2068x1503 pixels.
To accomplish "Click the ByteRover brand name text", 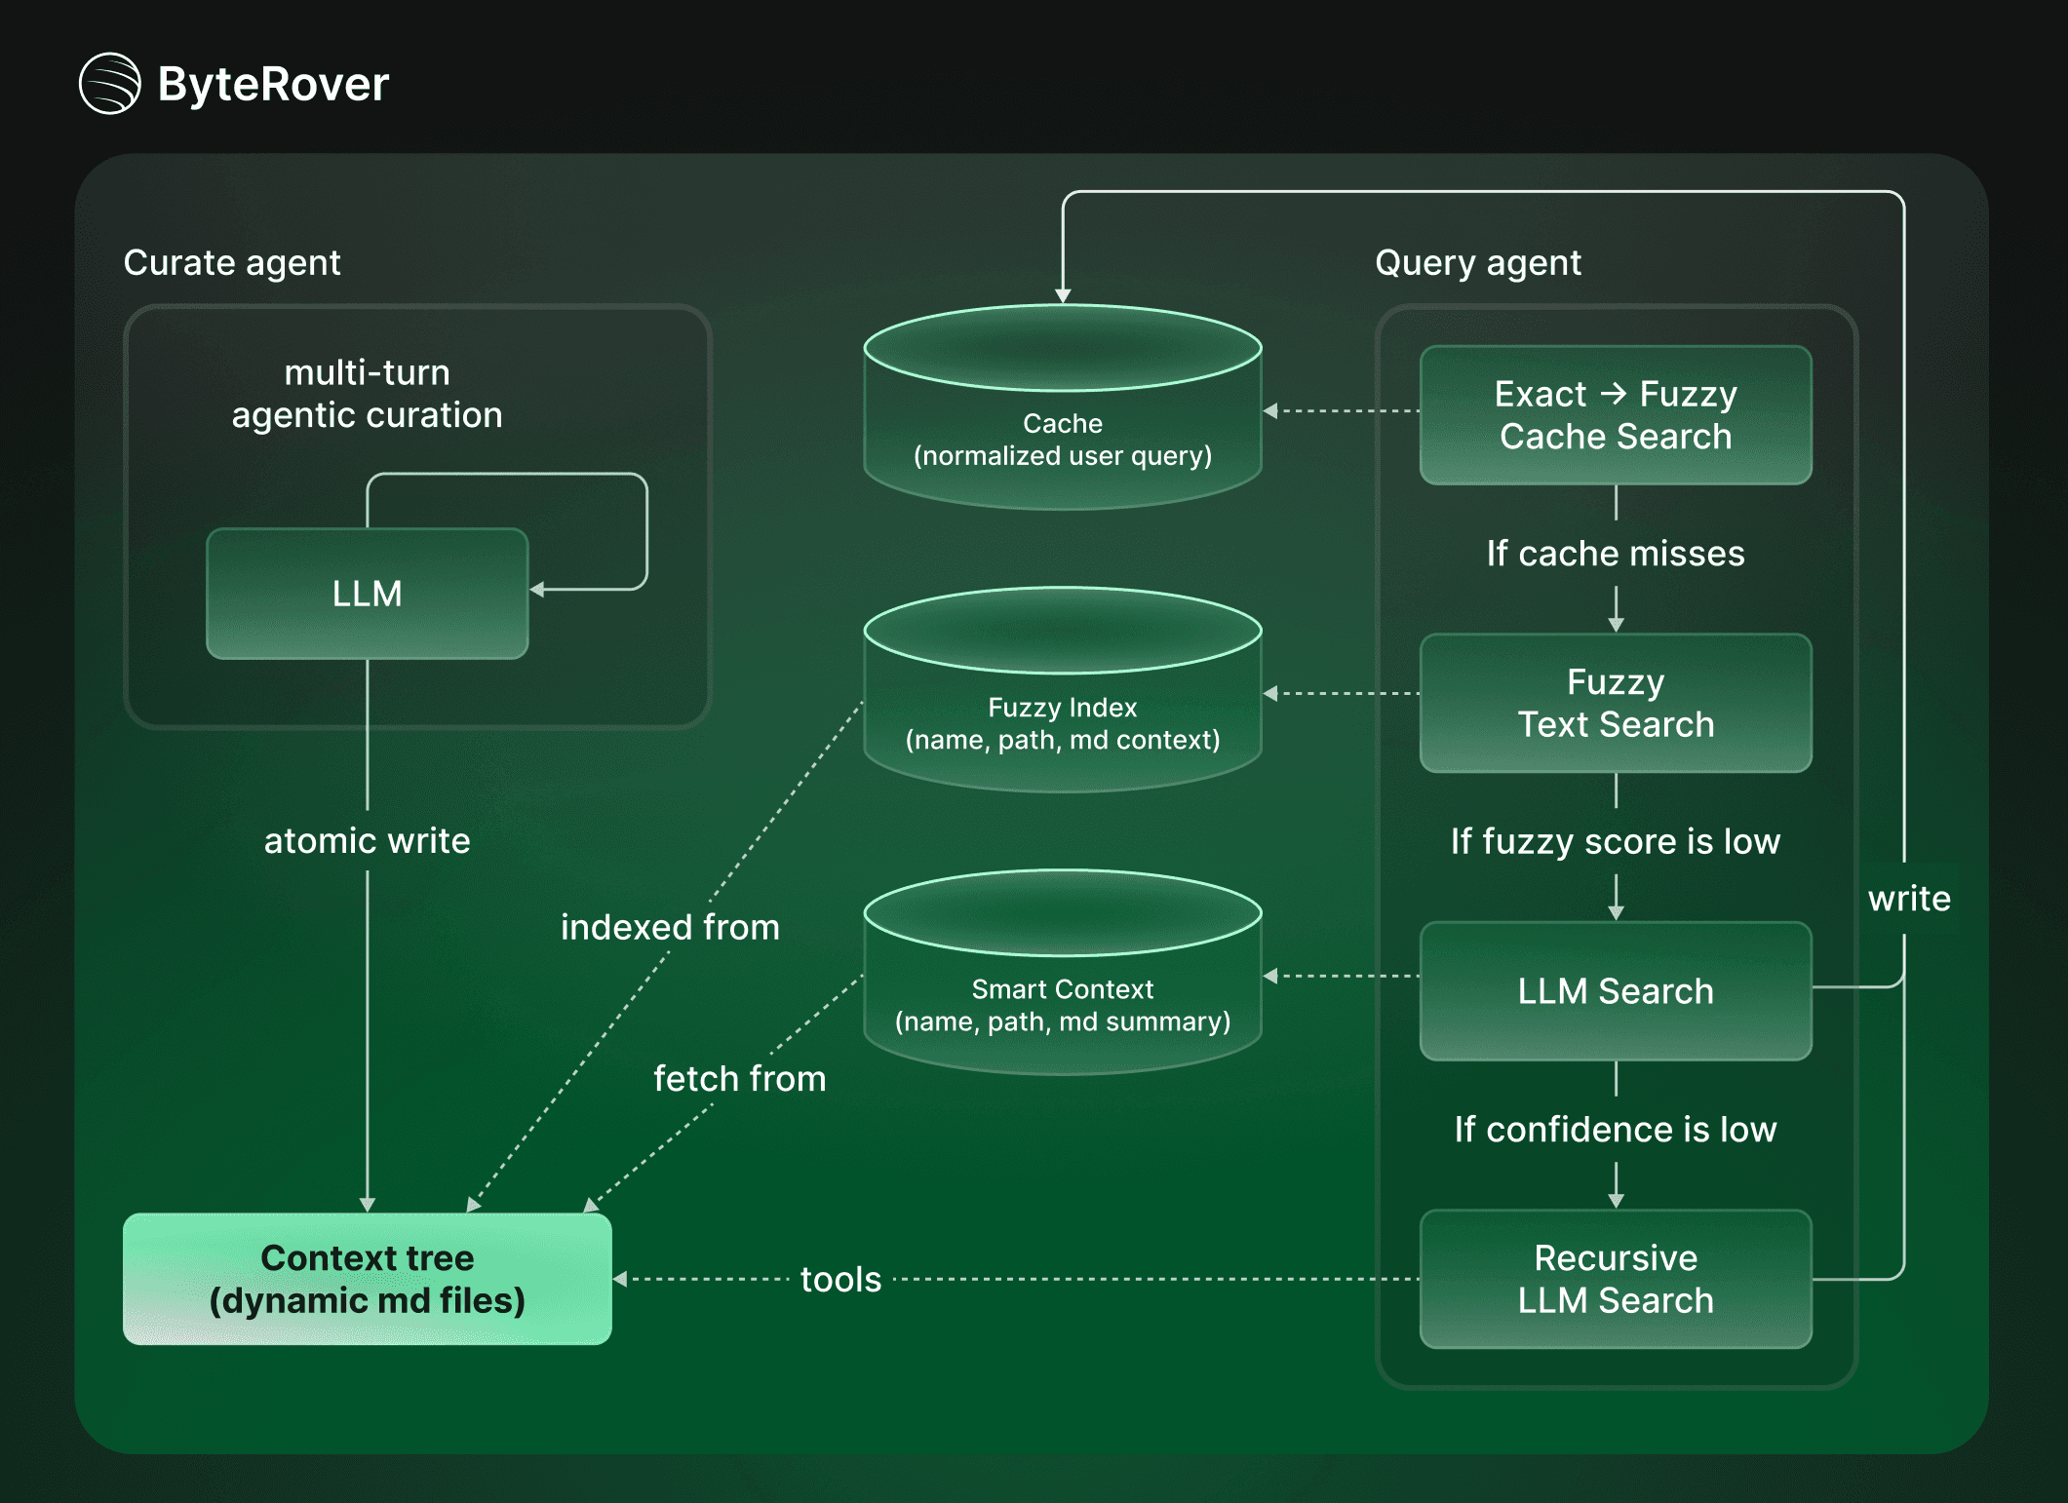I will pos(273,84).
